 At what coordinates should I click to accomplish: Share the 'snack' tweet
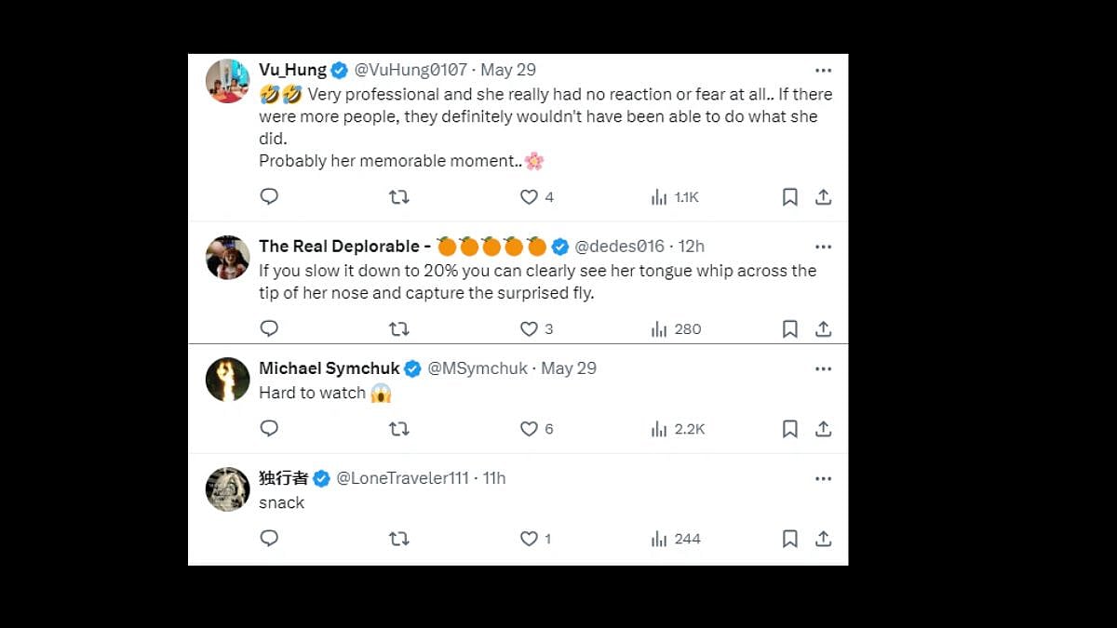click(x=823, y=539)
